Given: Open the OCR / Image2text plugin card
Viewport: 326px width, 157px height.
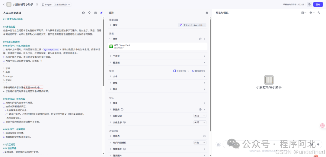Looking at the screenshot, I should pos(158,46).
